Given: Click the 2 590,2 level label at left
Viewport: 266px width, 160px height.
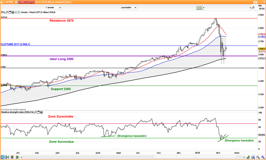Looking at the screenshot, I should pos(4,55).
